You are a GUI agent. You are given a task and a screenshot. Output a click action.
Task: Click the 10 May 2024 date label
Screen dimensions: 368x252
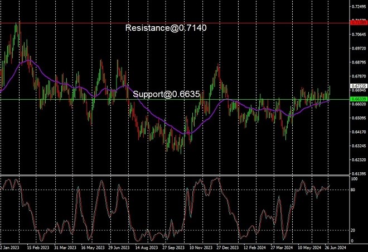pos(309,248)
